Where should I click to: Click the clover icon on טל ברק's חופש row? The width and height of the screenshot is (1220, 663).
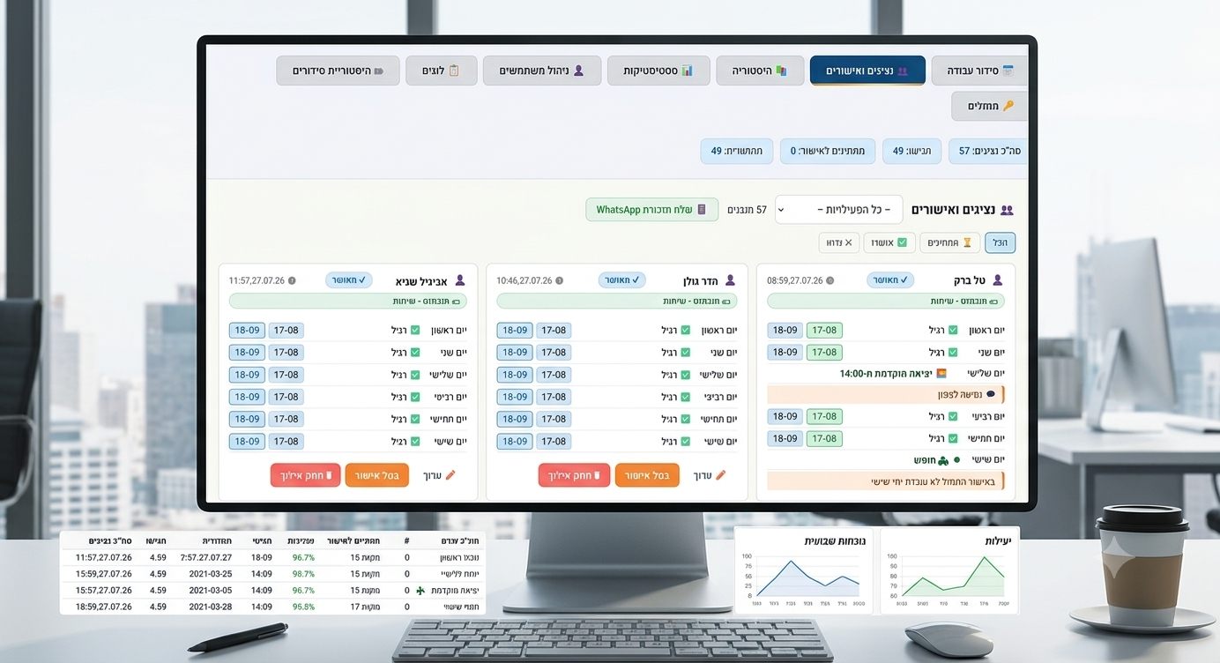tap(943, 460)
